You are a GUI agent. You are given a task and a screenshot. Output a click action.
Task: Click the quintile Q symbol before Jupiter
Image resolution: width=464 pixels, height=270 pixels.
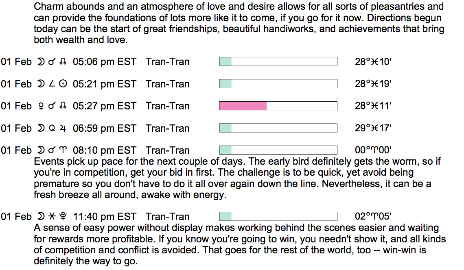[x=52, y=128]
